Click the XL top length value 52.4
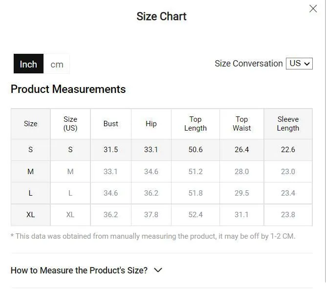This screenshot has height=293, width=326. [196, 215]
